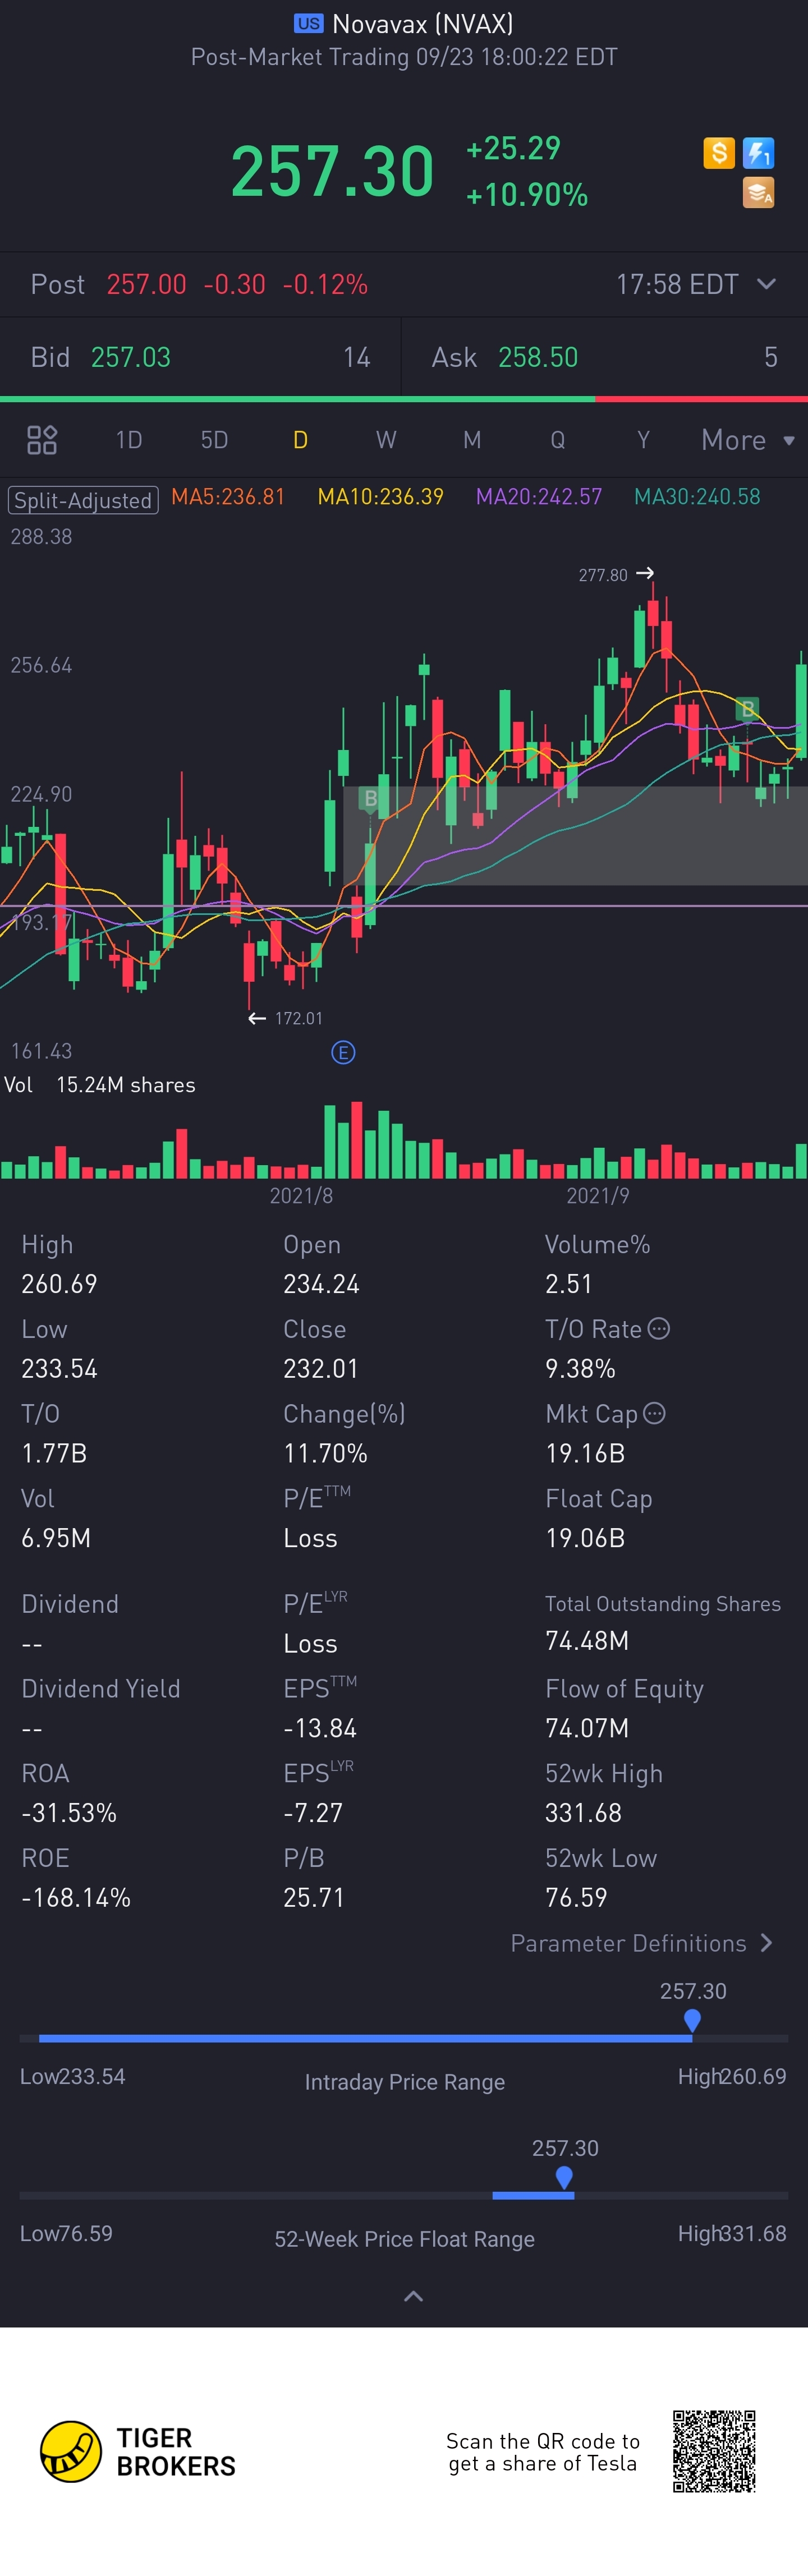
Task: Toggle the MA20 indicator label
Action: point(539,497)
